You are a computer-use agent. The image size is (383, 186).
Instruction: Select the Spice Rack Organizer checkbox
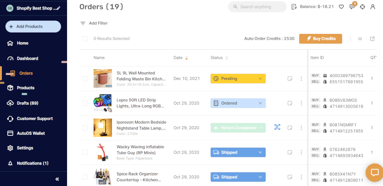pos(85,177)
